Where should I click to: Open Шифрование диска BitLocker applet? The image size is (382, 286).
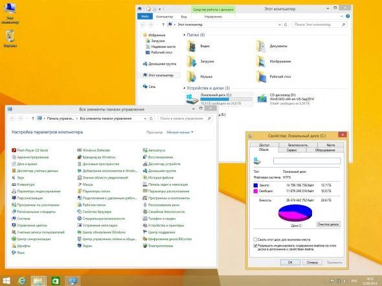(168, 239)
